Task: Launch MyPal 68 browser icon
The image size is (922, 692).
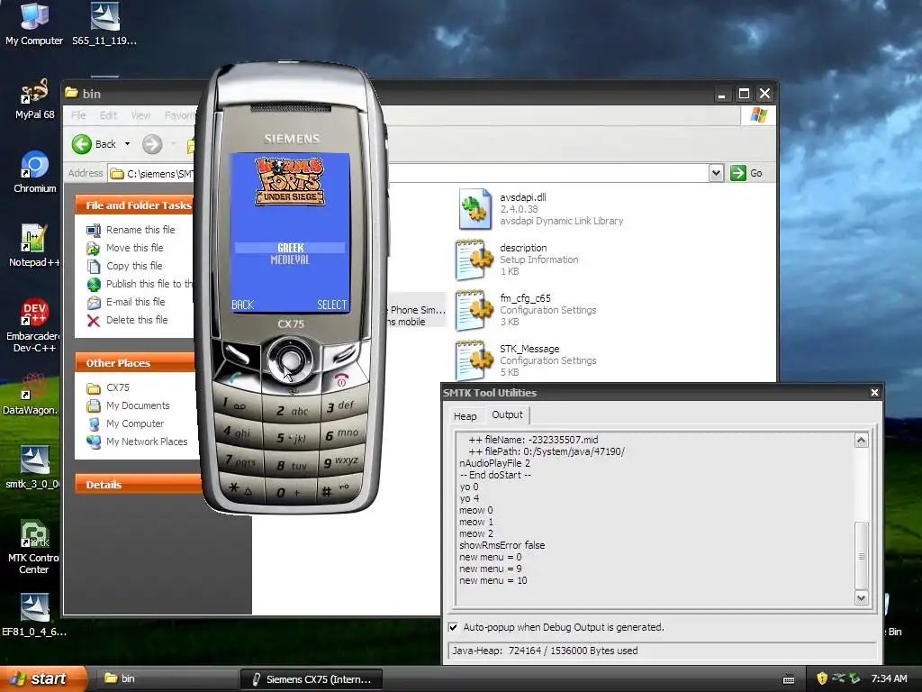Action: tap(34, 99)
